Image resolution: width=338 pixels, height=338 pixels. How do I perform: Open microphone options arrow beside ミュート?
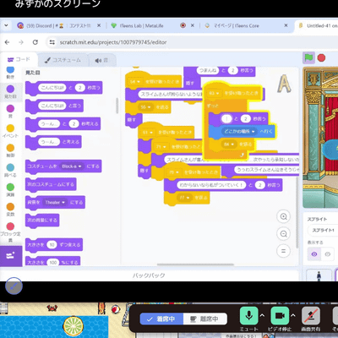tap(262, 315)
